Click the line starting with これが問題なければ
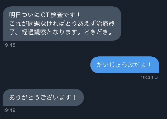Image resolution: width=167 pixels, height=119 pixels. point(62,24)
